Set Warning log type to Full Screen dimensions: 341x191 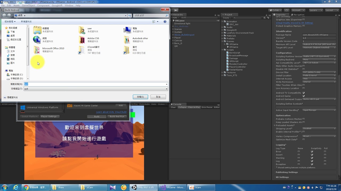325,158
